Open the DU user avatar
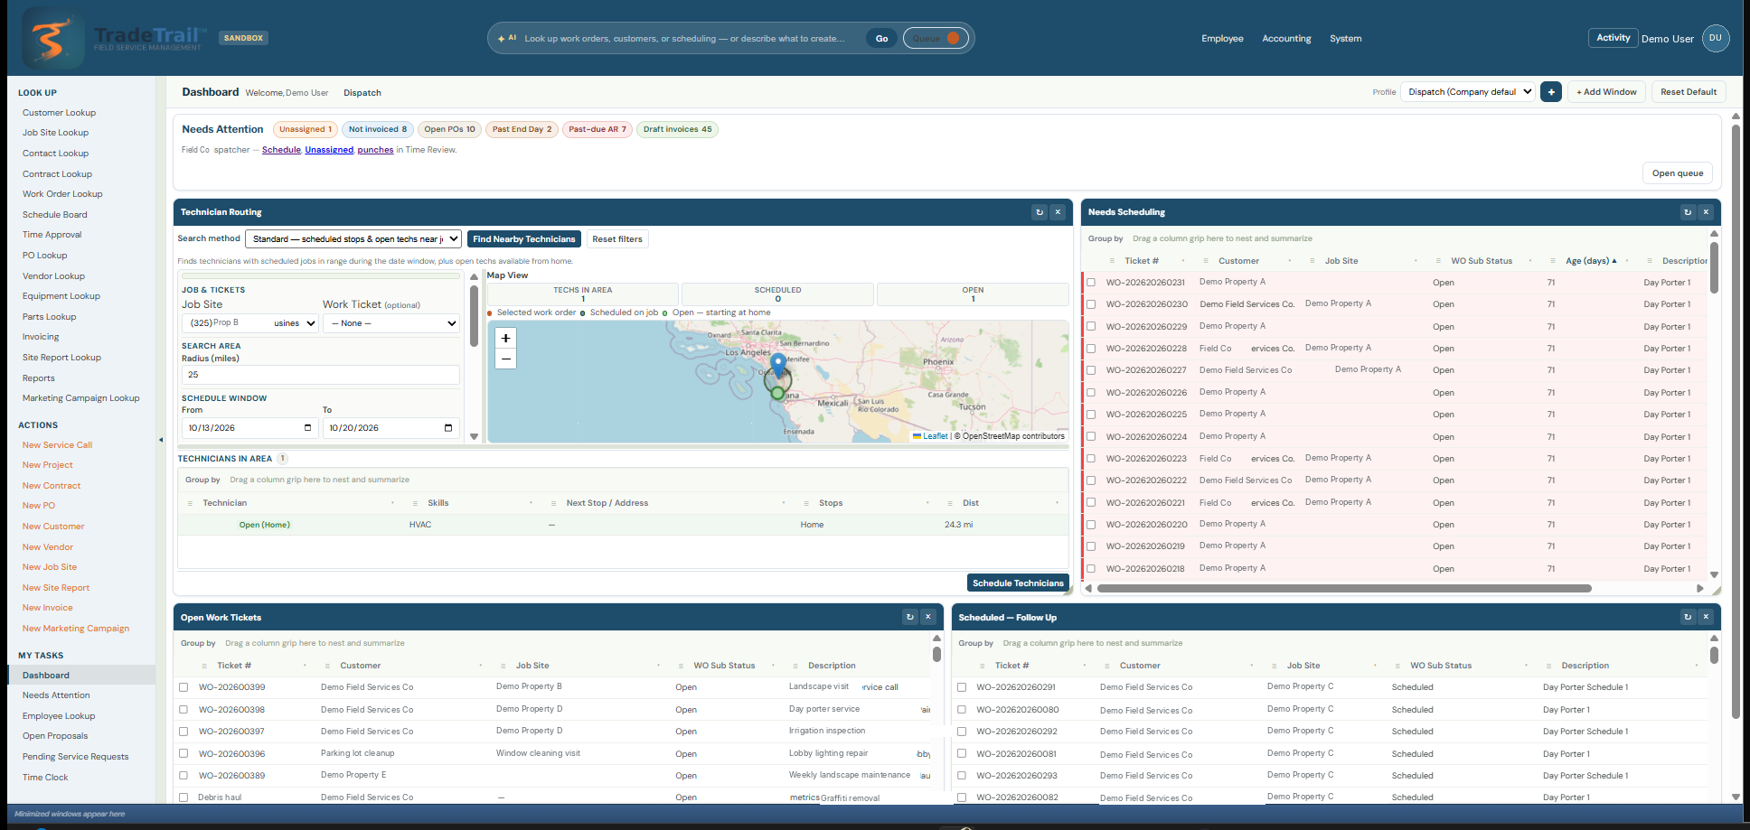The width and height of the screenshot is (1750, 830). [1715, 38]
